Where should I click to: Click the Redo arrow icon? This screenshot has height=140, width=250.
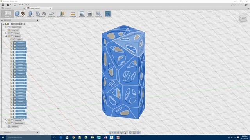coord(26,5)
